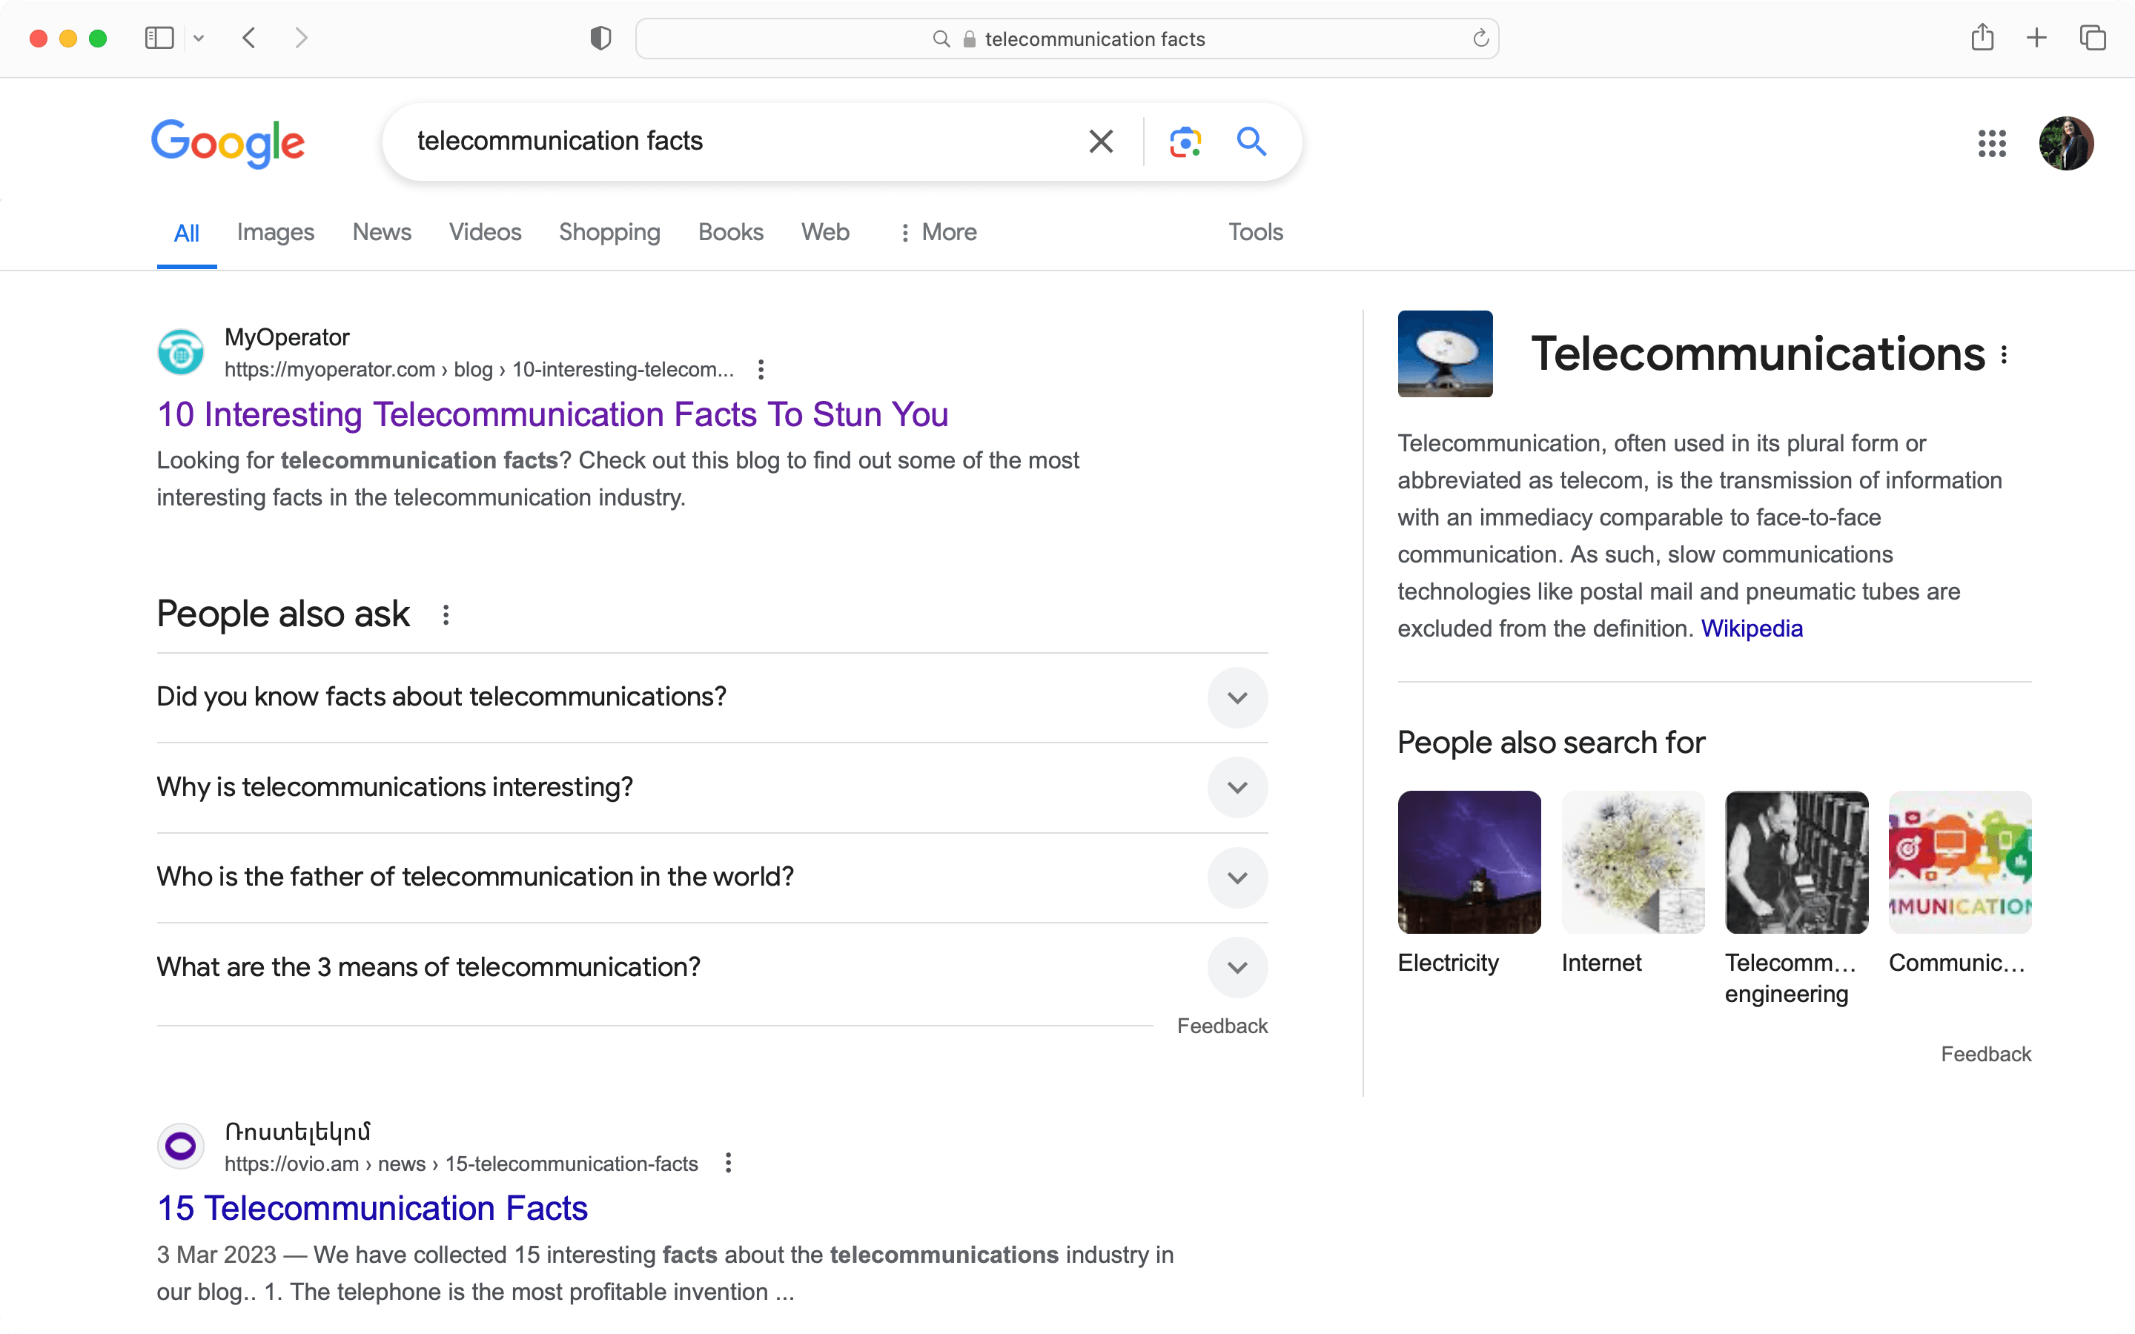Screen dimensions: 2135x1334
Task: Switch to the Shopping tab
Action: (609, 232)
